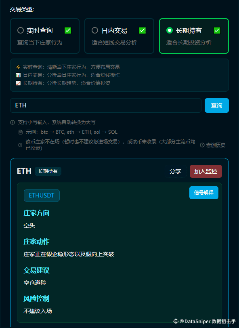
Task: Click the 分享 button
Action: click(176, 171)
